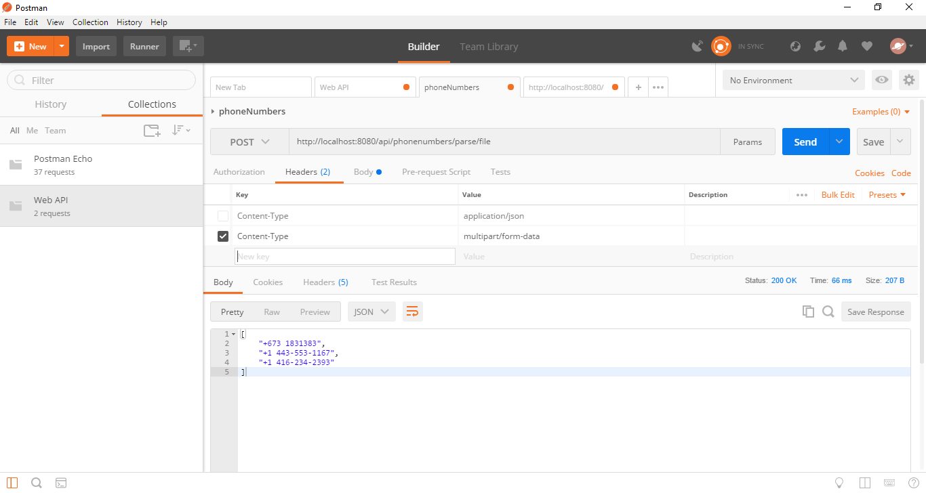This screenshot has width=926, height=493.
Task: Open the POST method dropdown
Action: pos(249,142)
